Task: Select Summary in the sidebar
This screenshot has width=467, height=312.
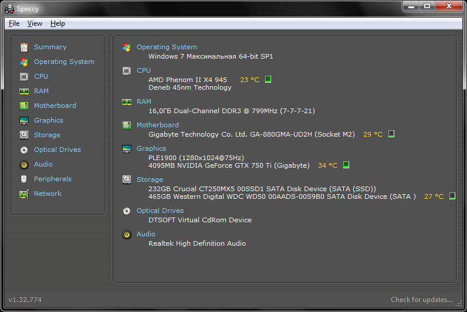Action: tap(50, 47)
